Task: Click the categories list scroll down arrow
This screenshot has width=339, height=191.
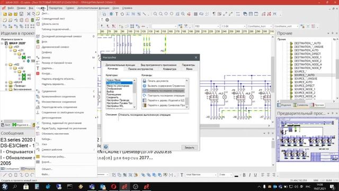Action: coord(135,107)
